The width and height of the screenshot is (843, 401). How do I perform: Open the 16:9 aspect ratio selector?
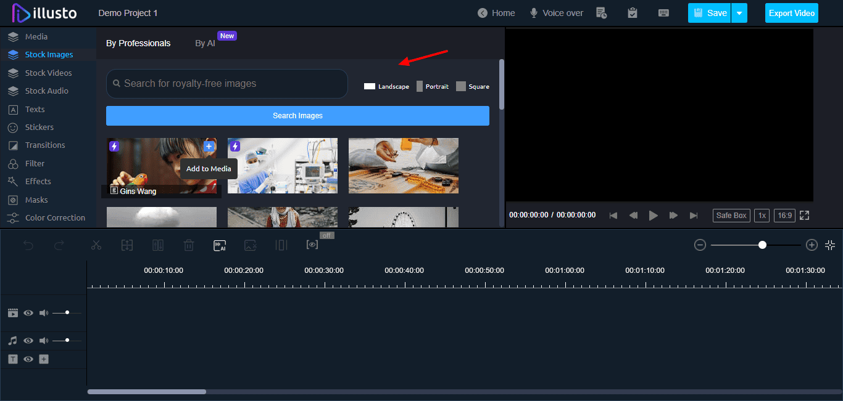[x=784, y=216]
